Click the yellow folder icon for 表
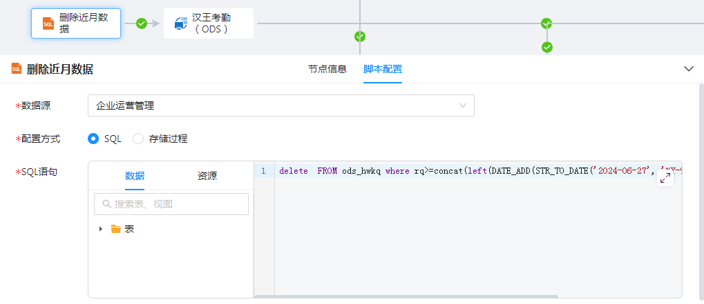Screen dimensions: 704x304 [x=115, y=229]
